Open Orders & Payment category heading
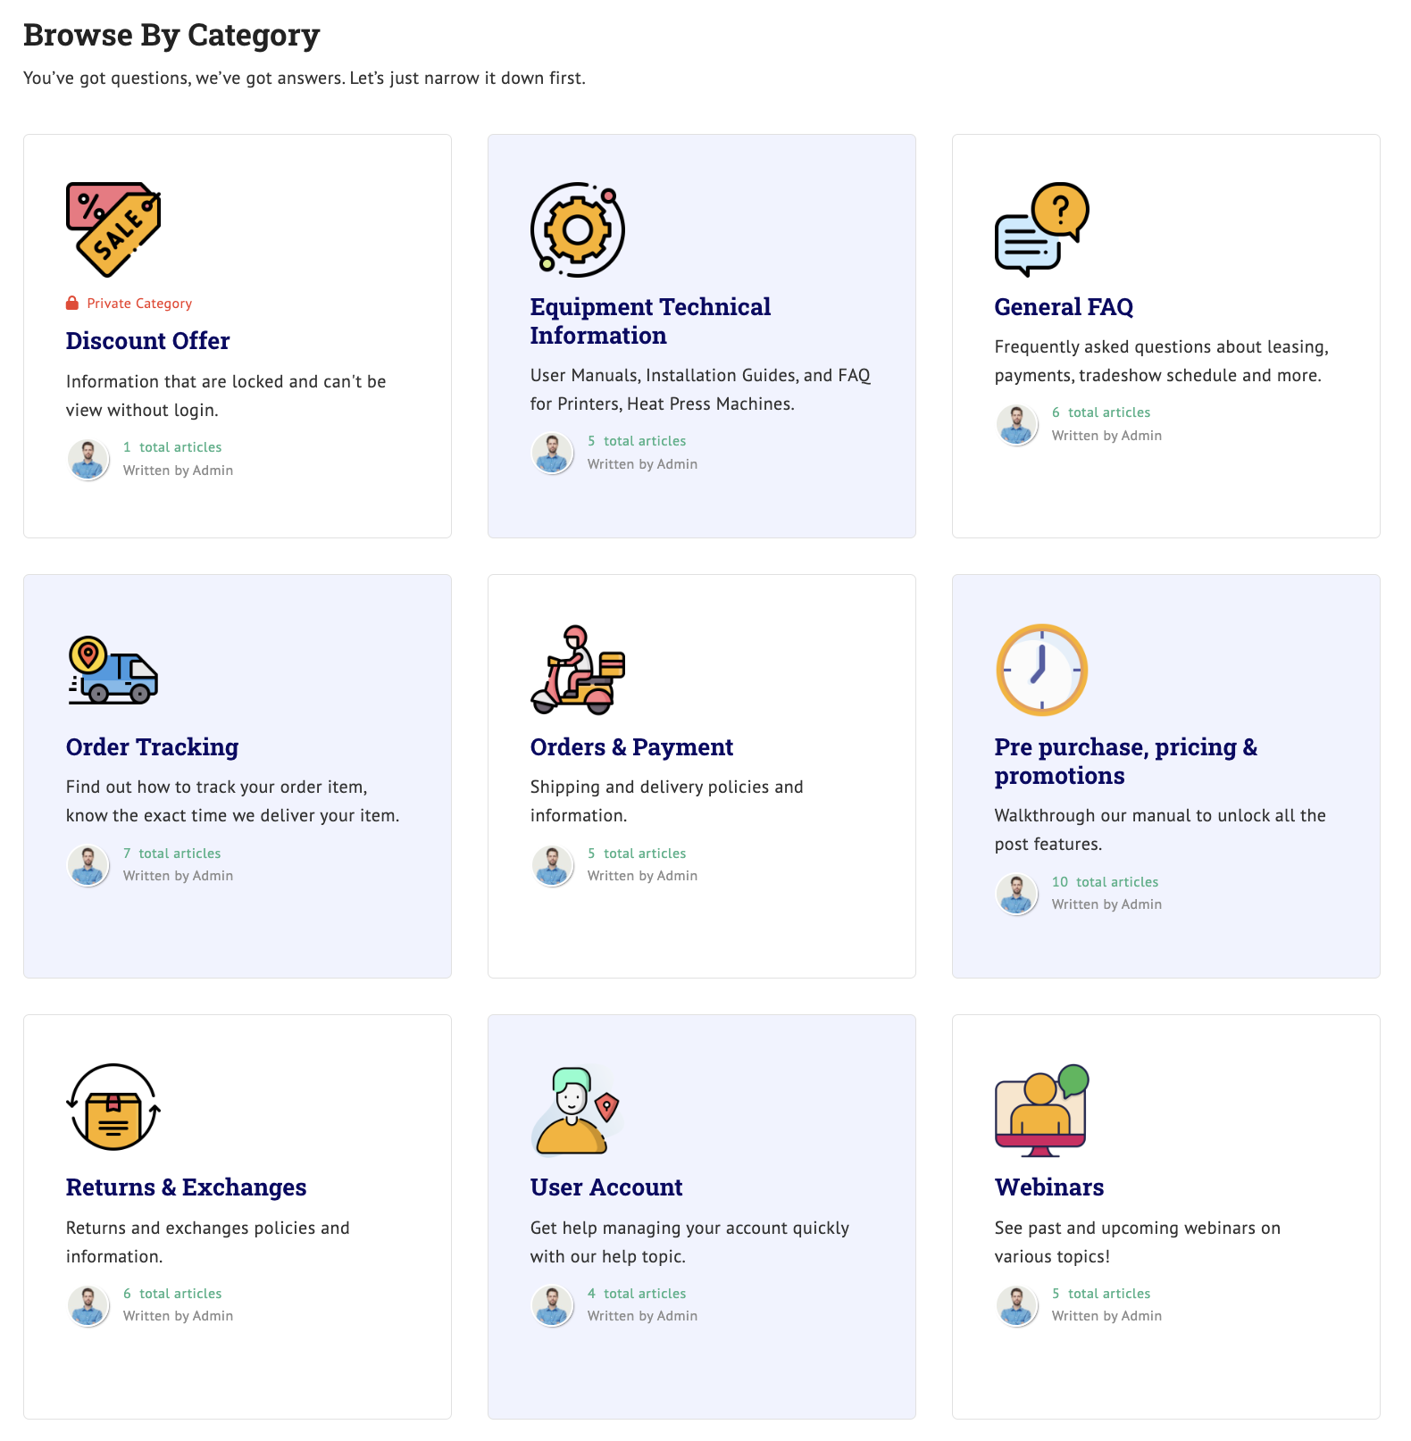The width and height of the screenshot is (1411, 1441). (x=631, y=747)
